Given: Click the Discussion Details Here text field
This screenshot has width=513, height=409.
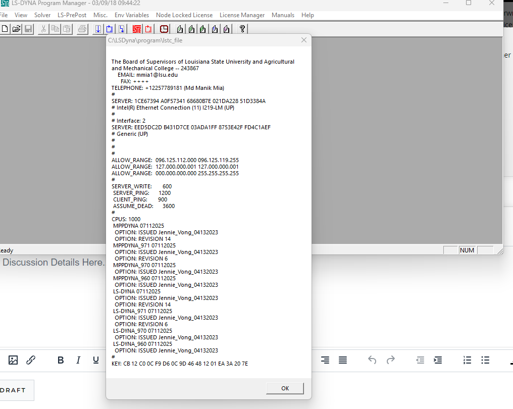Looking at the screenshot, I should (x=54, y=263).
